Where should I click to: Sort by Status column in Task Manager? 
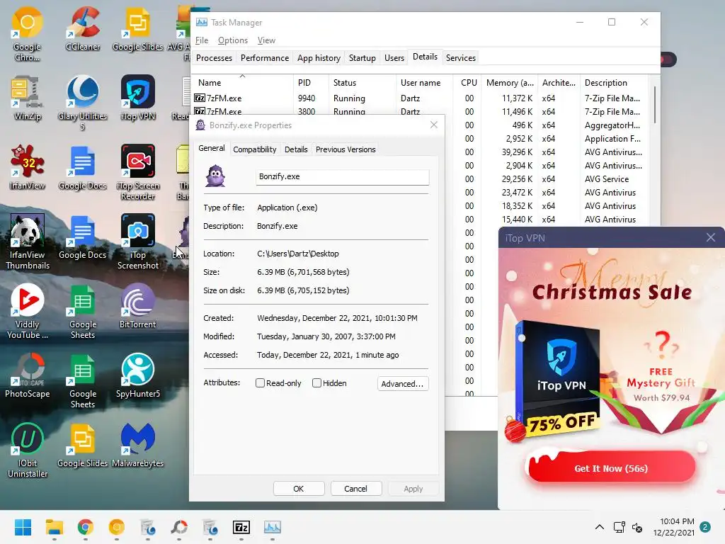pyautogui.click(x=362, y=82)
